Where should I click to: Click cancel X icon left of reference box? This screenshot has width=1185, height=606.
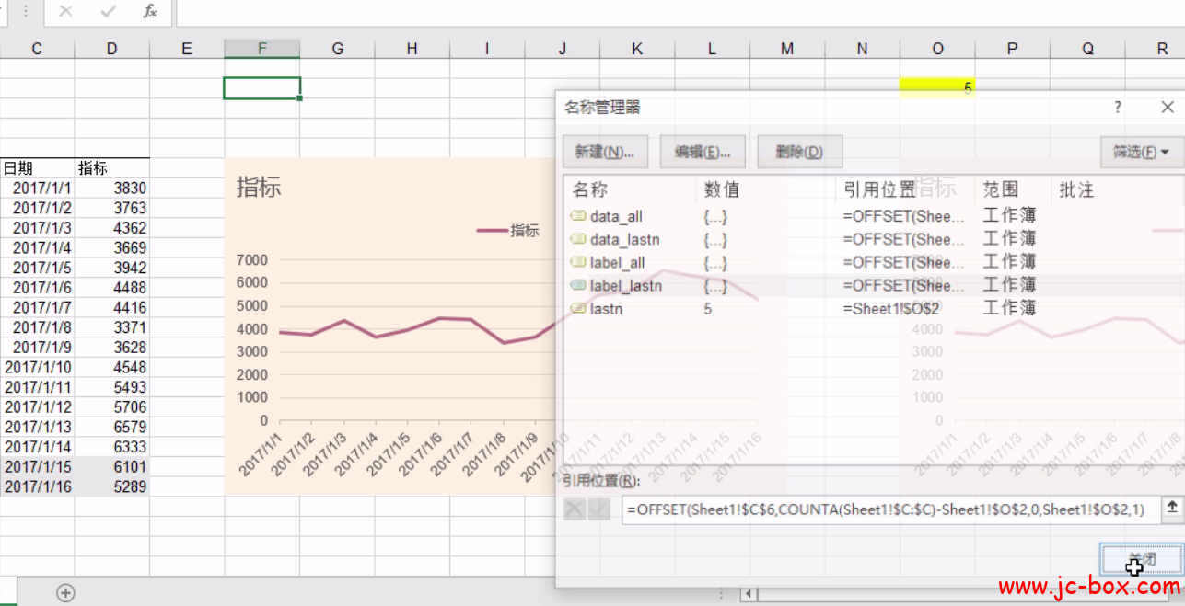coord(575,509)
